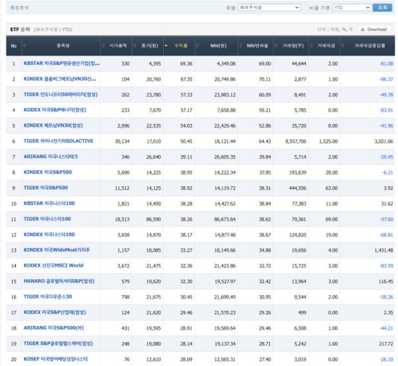Select NAV value 4,349.08
The image size is (398, 366).
pyautogui.click(x=226, y=64)
